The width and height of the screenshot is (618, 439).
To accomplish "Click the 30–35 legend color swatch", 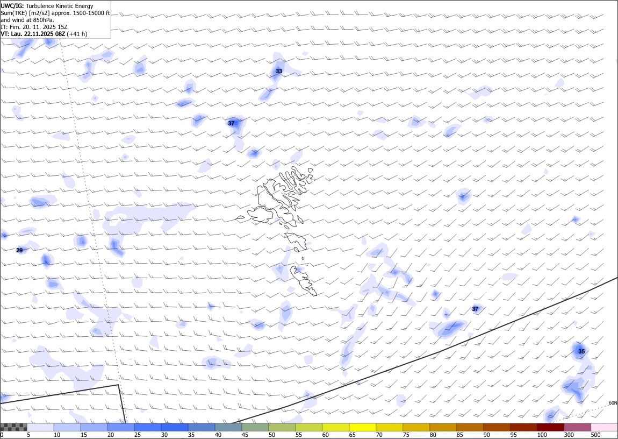I will point(175,427).
